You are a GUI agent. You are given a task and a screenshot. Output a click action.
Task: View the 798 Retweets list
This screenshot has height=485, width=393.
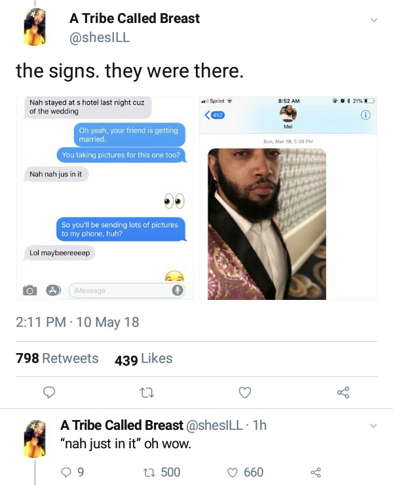[57, 358]
